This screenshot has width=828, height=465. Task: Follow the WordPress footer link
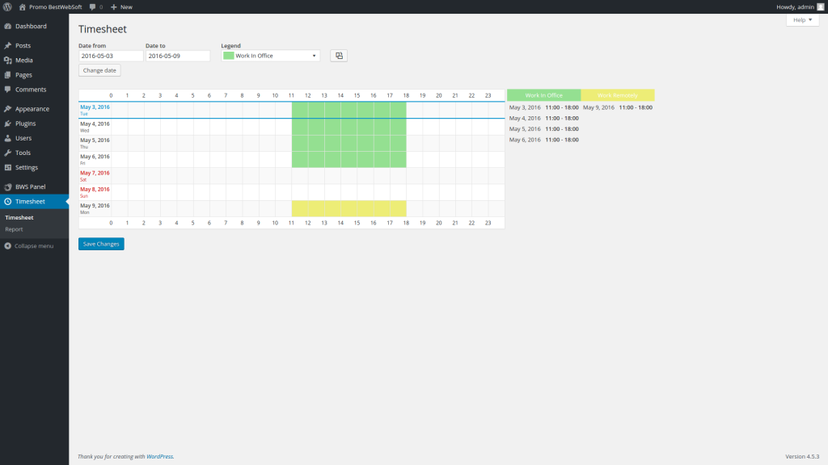pyautogui.click(x=159, y=457)
